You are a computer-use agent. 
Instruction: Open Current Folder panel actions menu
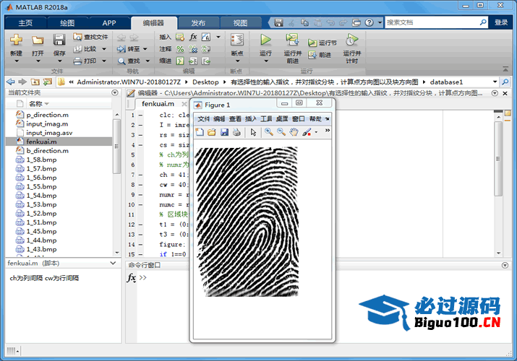(115, 93)
